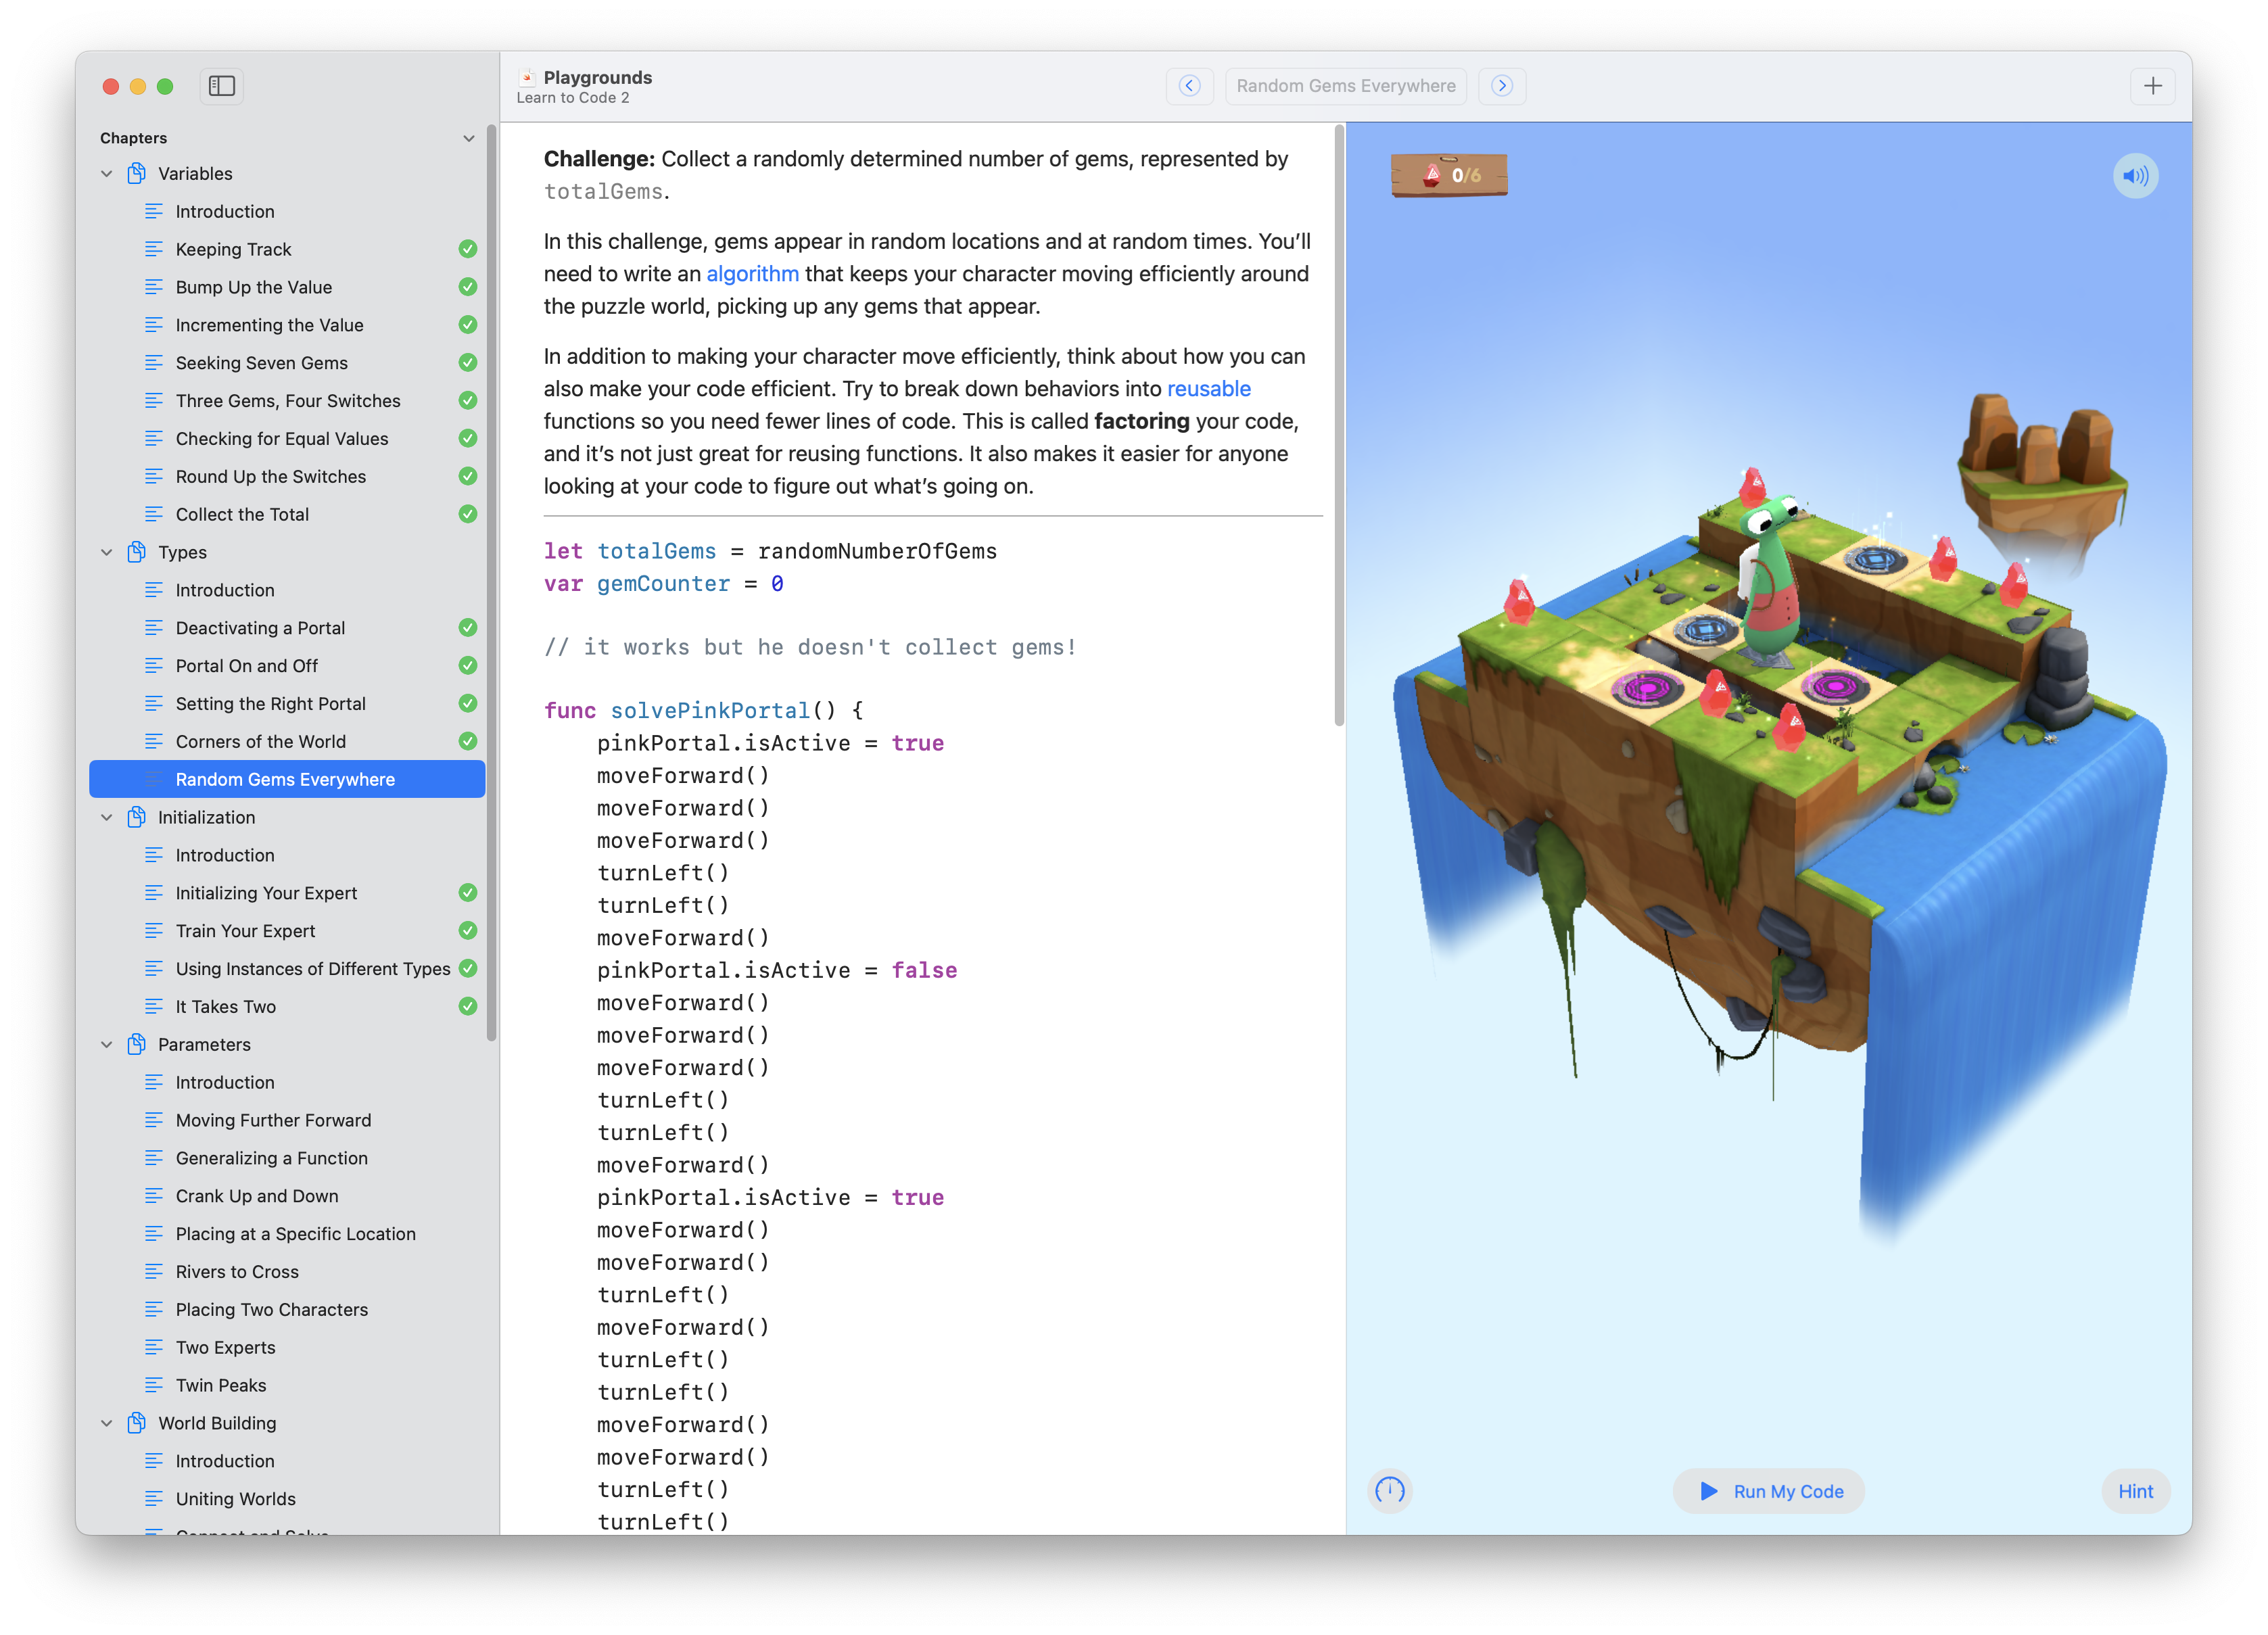Click the Twin Peaks page lines icon
Screen dimensions: 2268x1635
pos(154,1385)
